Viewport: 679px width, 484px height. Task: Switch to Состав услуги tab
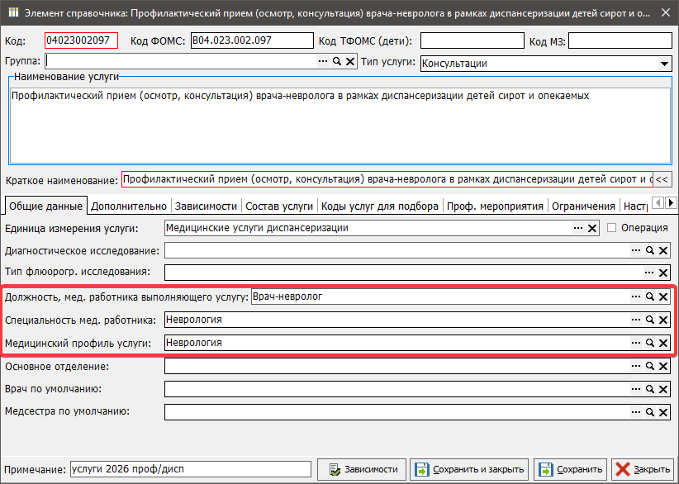click(279, 206)
